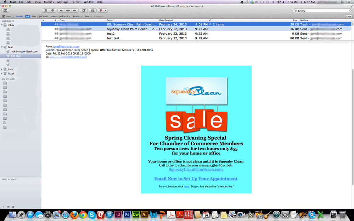Click the Flagged favorites bar item
354x221 pixels.
coord(98,17)
